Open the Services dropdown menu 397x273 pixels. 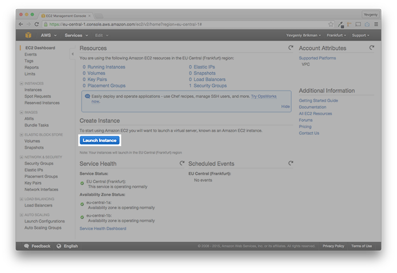[x=75, y=35]
